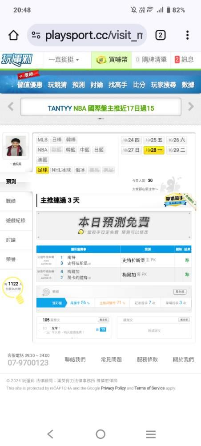This screenshot has height=446, width=201.
Task: Open the Privacy Policy link
Action: click(113, 388)
